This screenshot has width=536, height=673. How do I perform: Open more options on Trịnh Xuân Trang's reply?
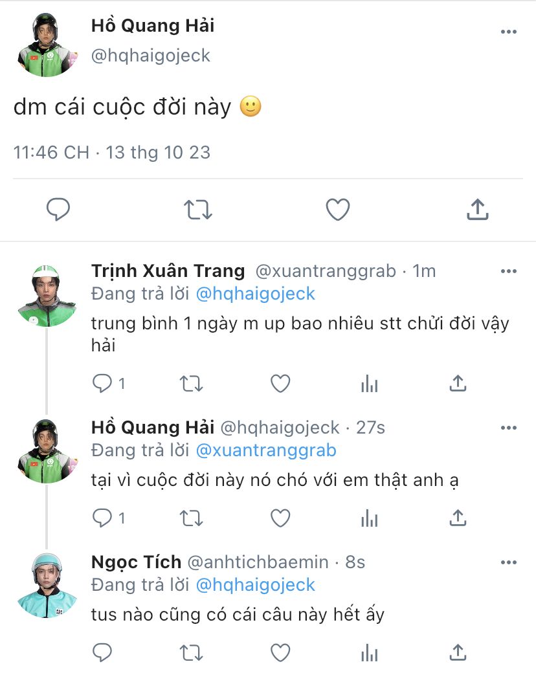coord(509,270)
